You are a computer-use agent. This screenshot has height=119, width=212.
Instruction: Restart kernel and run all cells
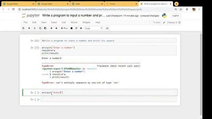(81, 28)
